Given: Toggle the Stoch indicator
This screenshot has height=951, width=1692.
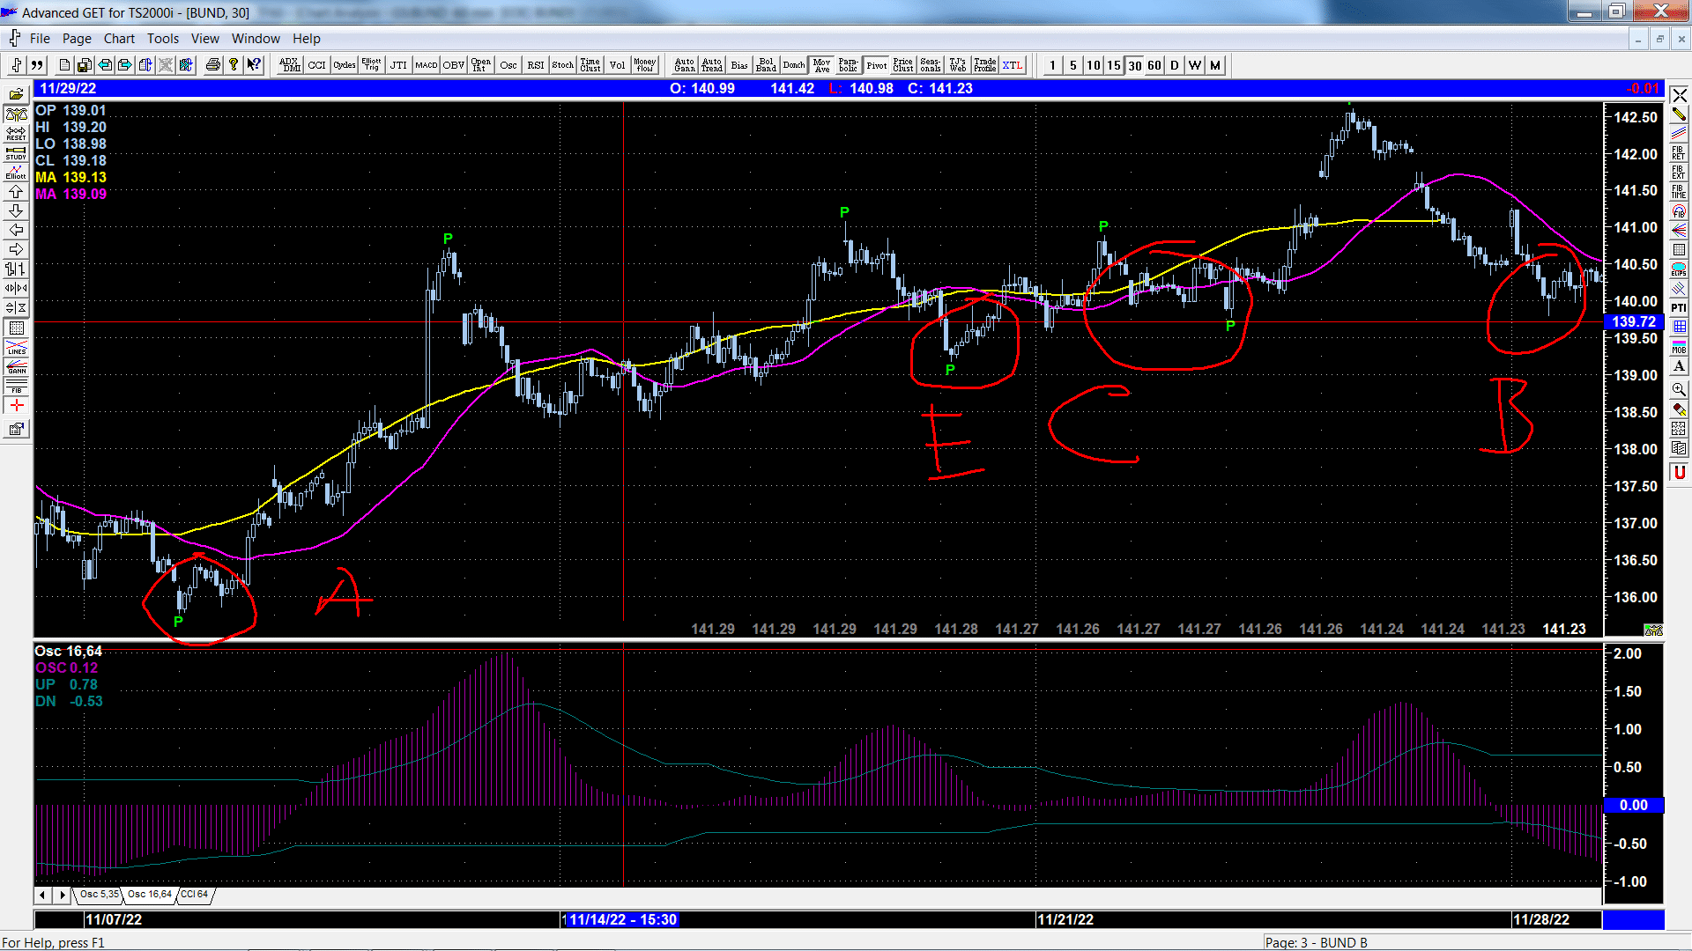Looking at the screenshot, I should (563, 65).
